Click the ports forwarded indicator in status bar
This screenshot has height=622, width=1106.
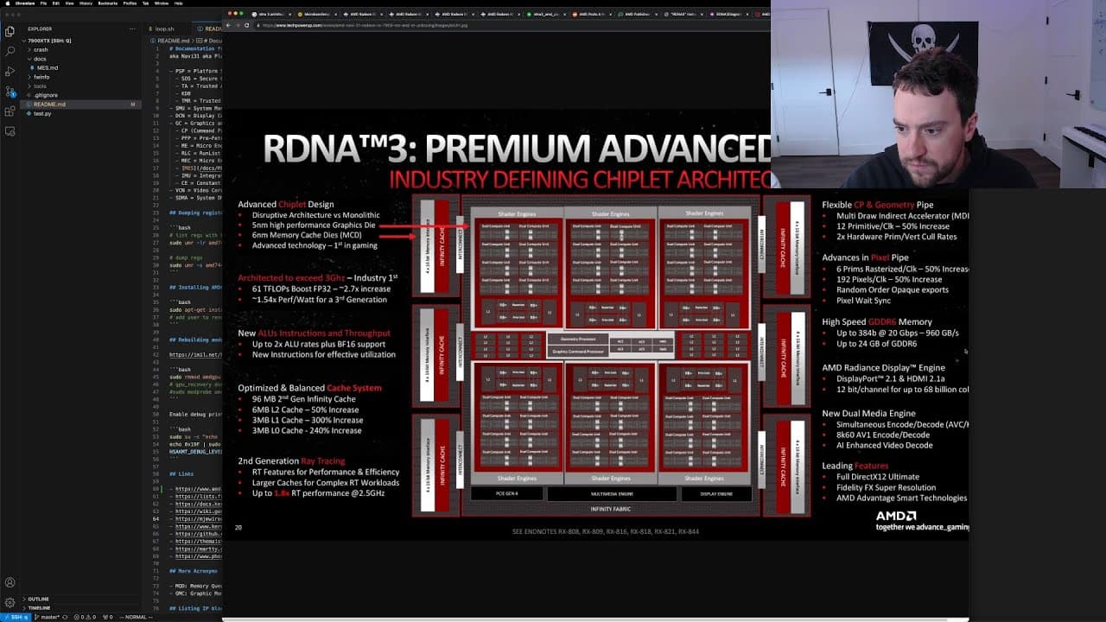[108, 617]
